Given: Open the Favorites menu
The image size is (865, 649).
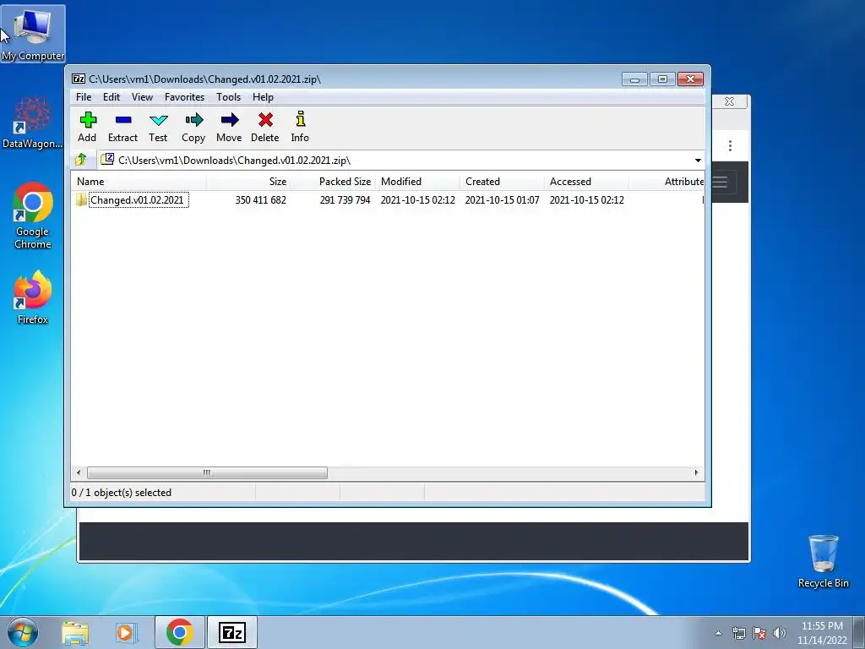Looking at the screenshot, I should coord(185,97).
